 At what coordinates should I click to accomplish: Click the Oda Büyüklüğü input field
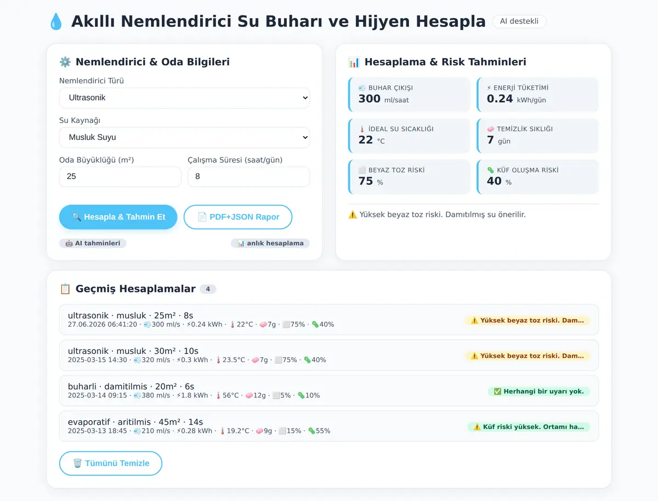(x=120, y=177)
